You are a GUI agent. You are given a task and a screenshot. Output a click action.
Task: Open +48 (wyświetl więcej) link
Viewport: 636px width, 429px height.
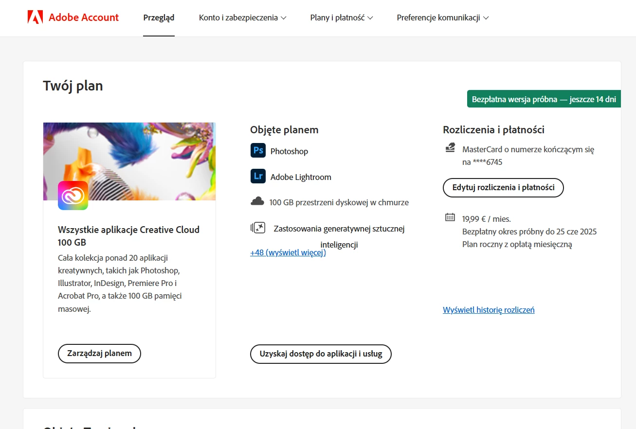(288, 253)
